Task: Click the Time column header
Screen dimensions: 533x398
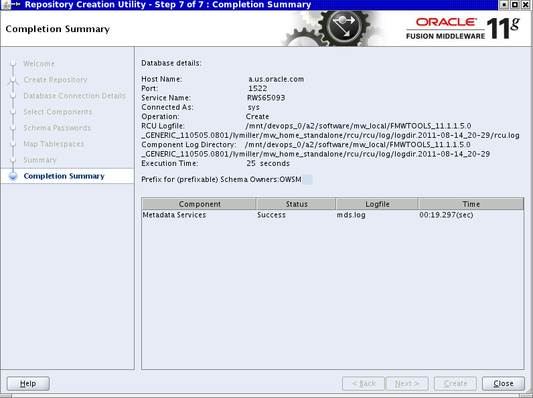Action: click(x=471, y=204)
